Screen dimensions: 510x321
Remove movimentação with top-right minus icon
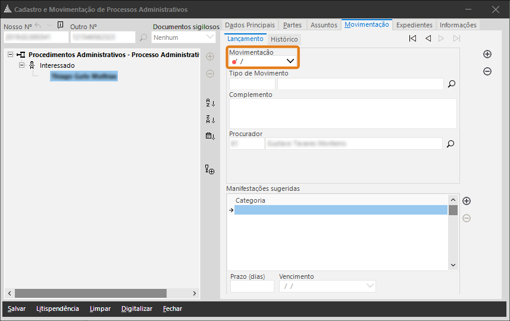[x=487, y=71]
